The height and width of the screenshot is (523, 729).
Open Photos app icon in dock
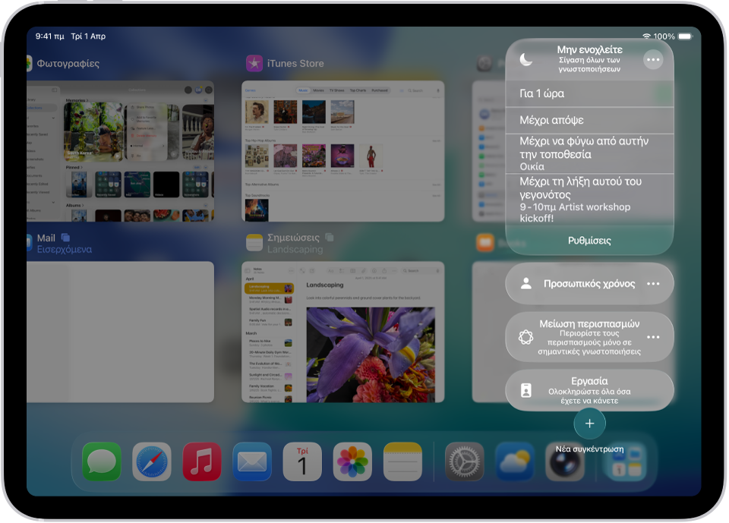pos(352,462)
